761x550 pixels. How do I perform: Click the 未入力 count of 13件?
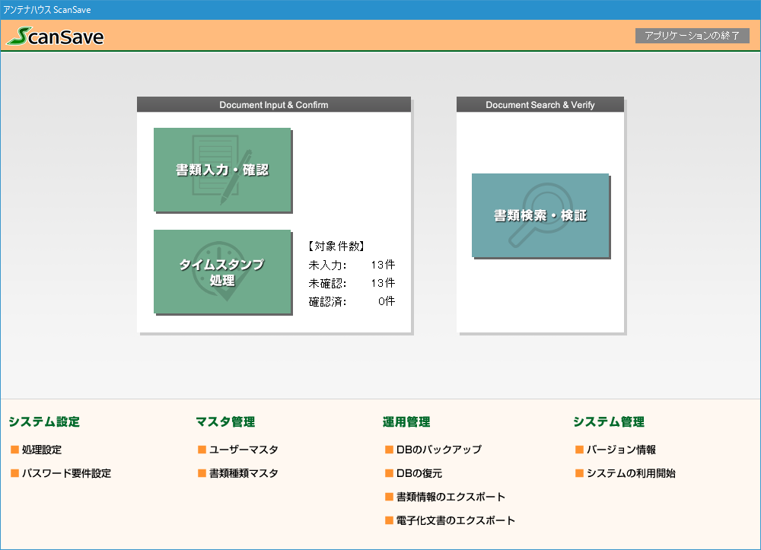[383, 265]
